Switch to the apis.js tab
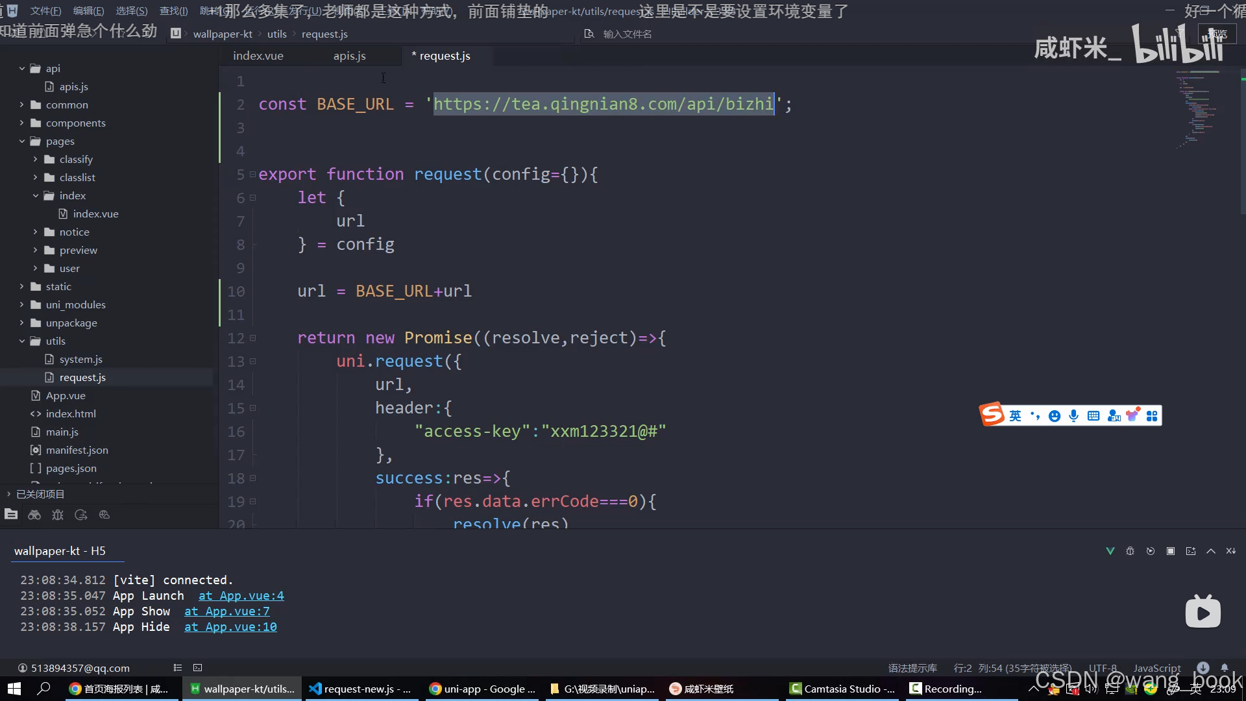Image resolution: width=1246 pixels, height=701 pixels. point(349,56)
